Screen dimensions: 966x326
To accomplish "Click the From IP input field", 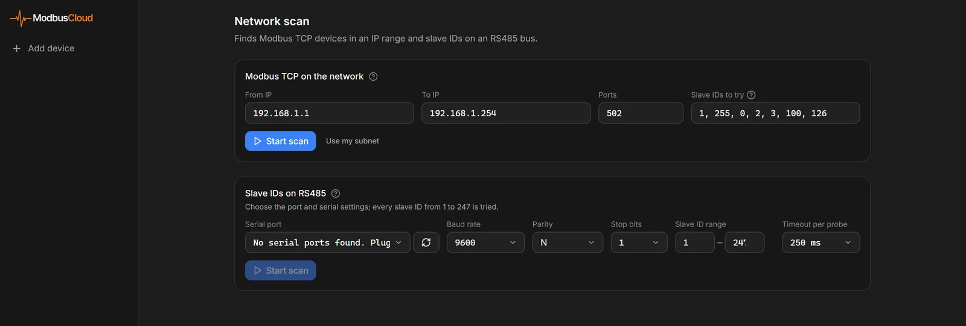I will (x=330, y=113).
